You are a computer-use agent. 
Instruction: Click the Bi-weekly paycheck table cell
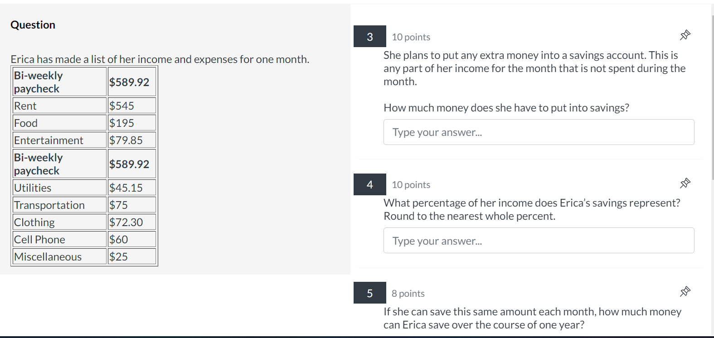[59, 82]
